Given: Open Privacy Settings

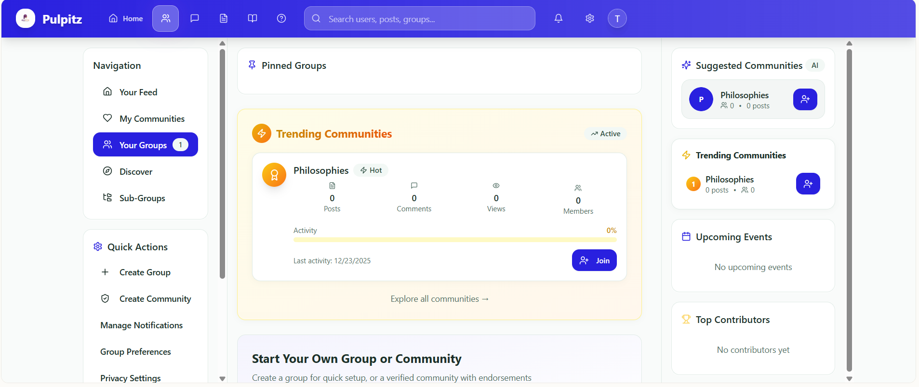Looking at the screenshot, I should 131,378.
